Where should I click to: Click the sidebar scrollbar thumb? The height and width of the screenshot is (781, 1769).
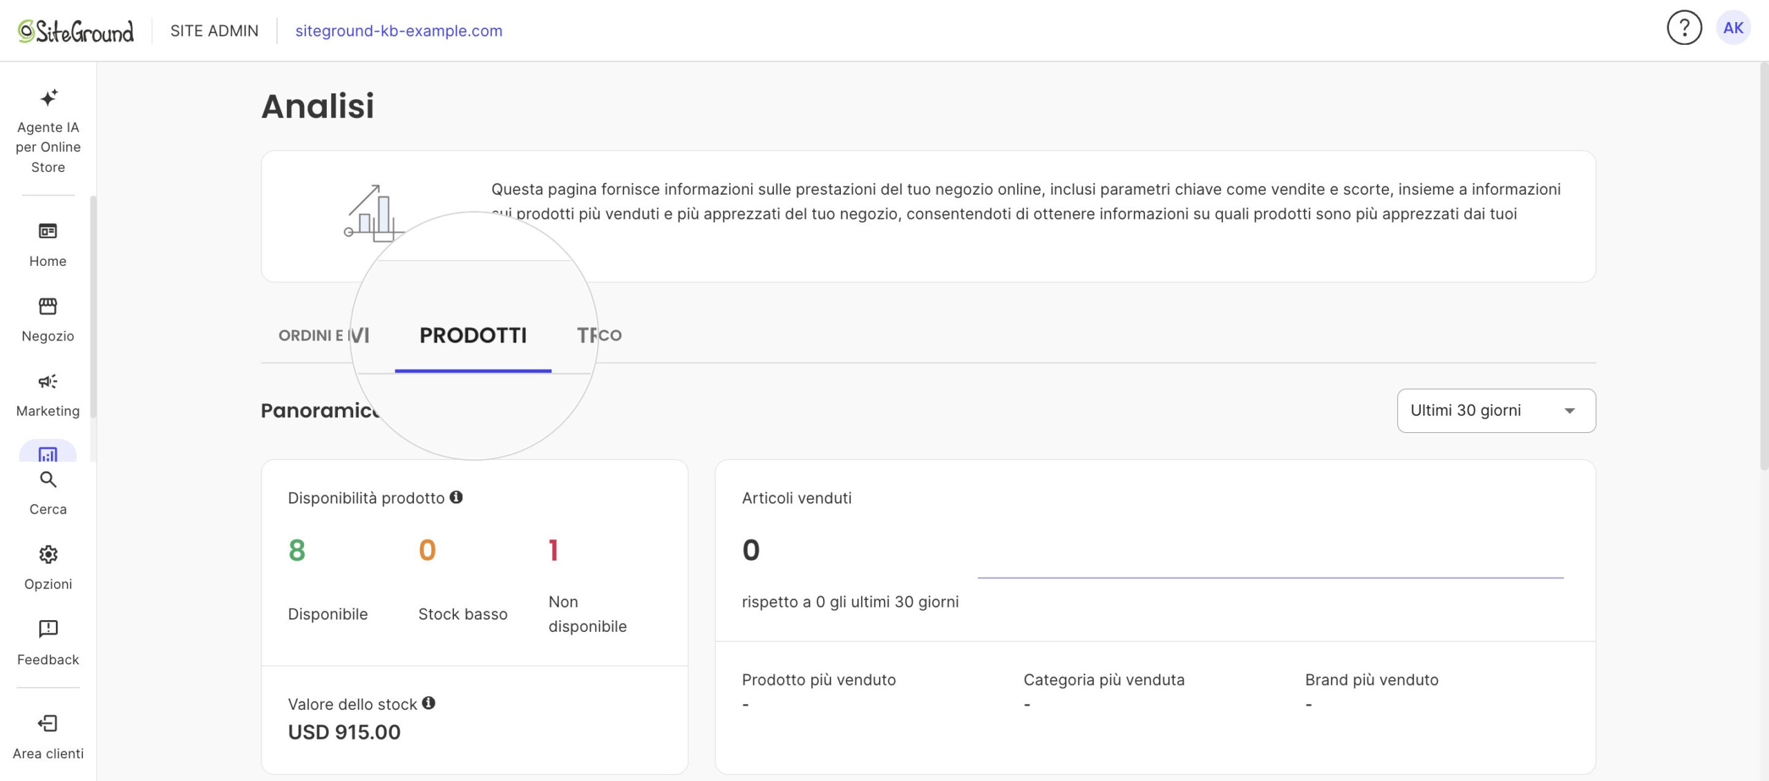(93, 307)
